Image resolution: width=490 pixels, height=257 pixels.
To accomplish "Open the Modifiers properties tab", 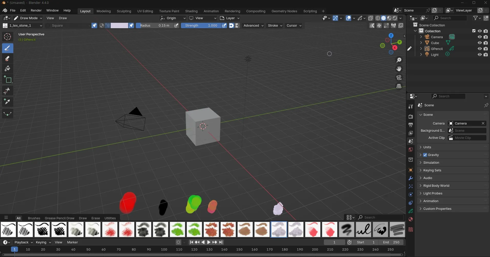I will (x=411, y=178).
